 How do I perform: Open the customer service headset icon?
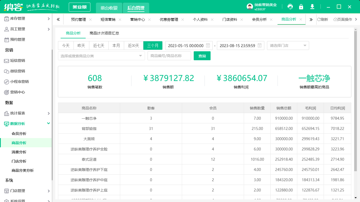pyautogui.click(x=290, y=7)
